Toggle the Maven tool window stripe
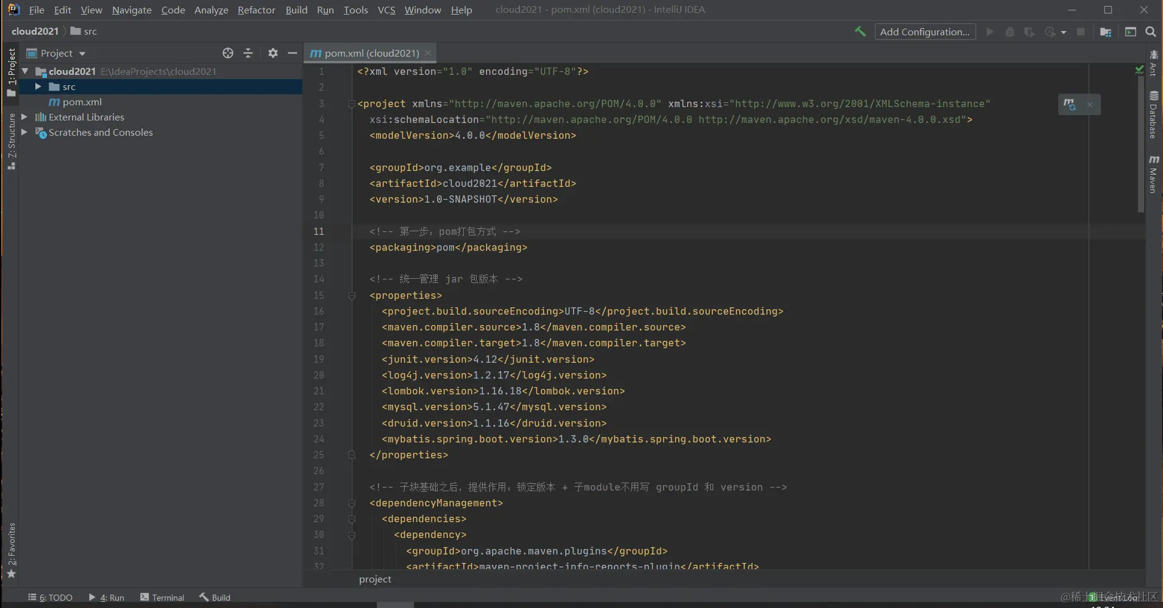Screen dimensions: 1163x608 tap(1153, 174)
